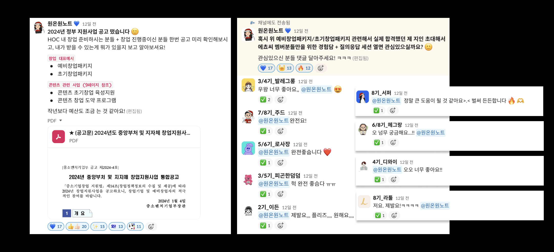
Task: Click the add reaction icon under 8기_라툴's message
Action: pyautogui.click(x=394, y=215)
